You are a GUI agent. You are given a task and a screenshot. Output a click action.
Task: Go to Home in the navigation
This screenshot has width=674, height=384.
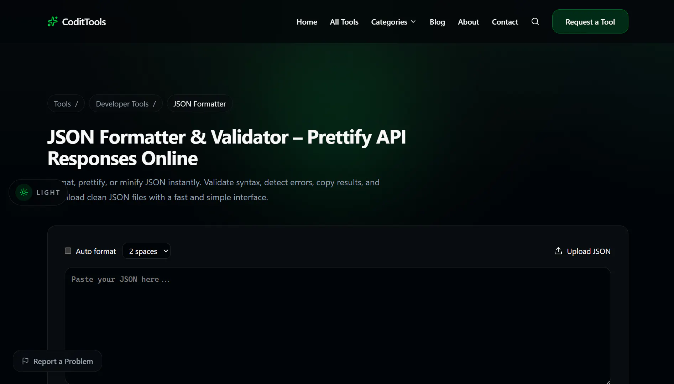tap(307, 22)
